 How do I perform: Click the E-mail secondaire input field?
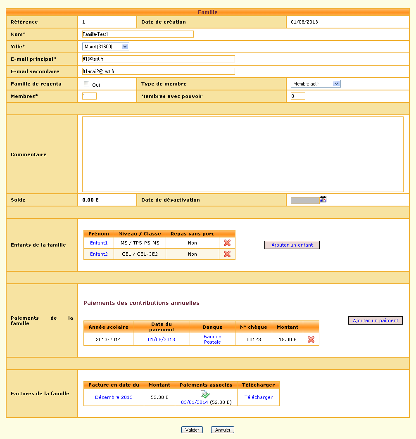158,71
